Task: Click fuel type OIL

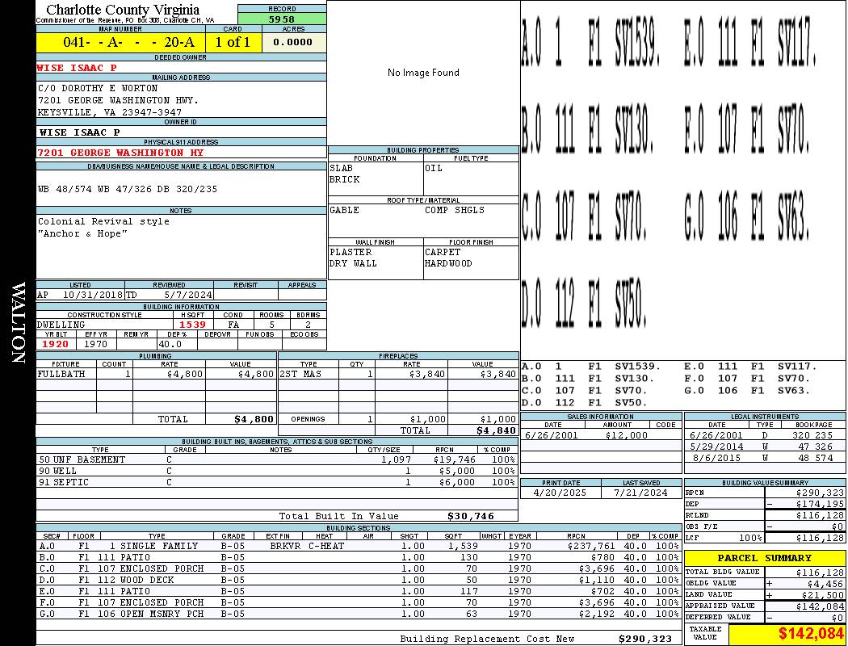Action: [434, 168]
